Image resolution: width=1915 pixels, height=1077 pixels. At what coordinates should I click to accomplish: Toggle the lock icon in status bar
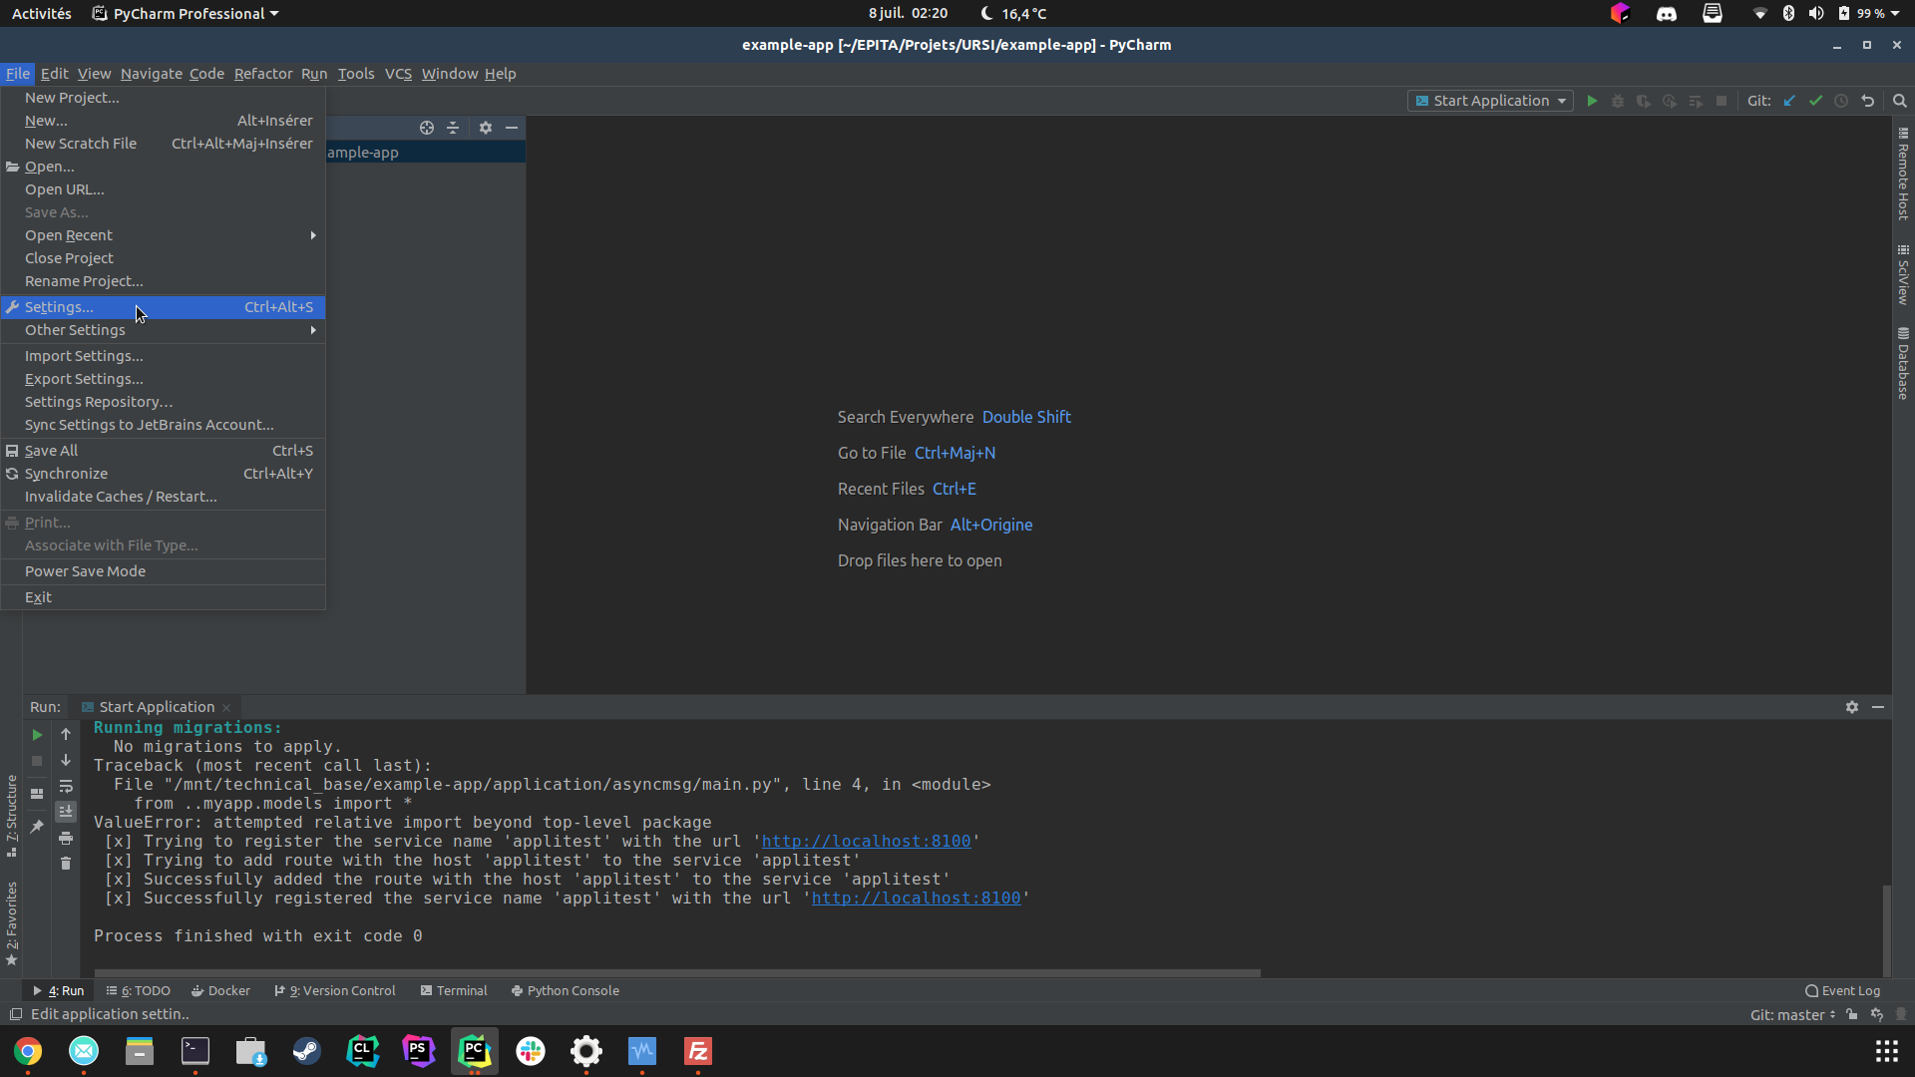[x=1851, y=1015]
